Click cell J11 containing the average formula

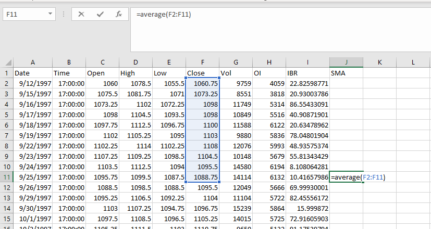pyautogui.click(x=346, y=177)
